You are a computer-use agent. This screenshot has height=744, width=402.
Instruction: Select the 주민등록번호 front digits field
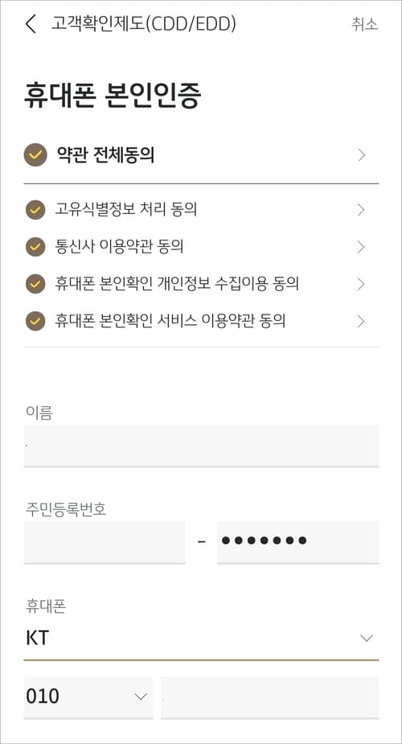[105, 542]
